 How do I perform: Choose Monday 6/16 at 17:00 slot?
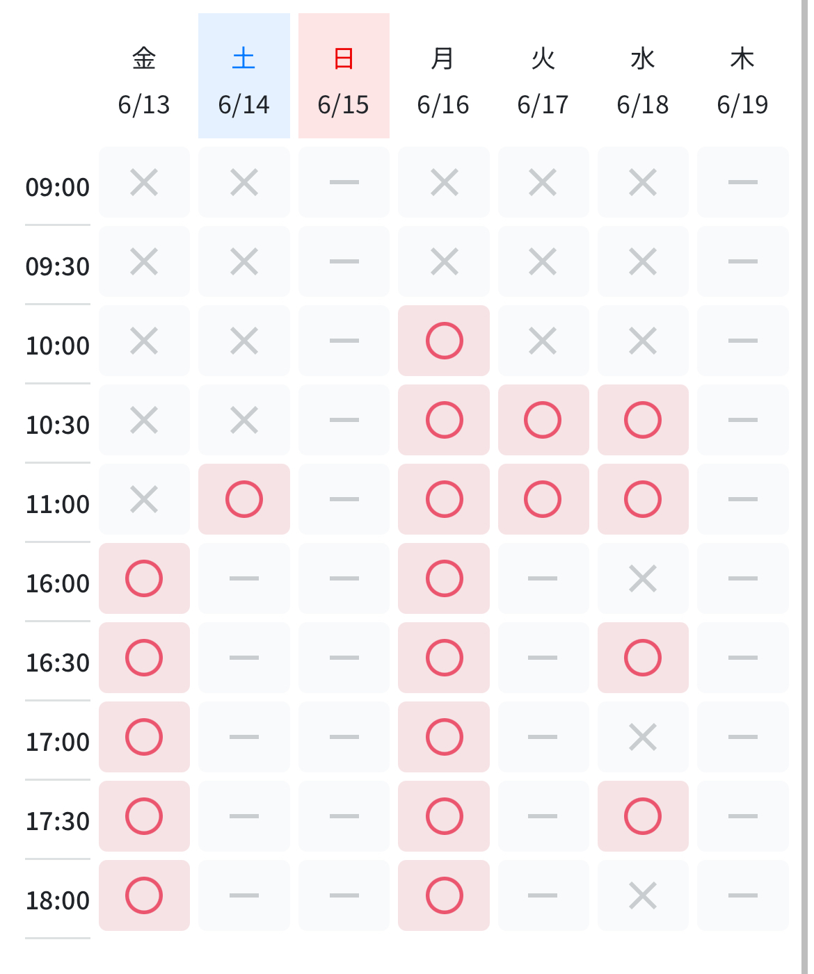pyautogui.click(x=444, y=737)
